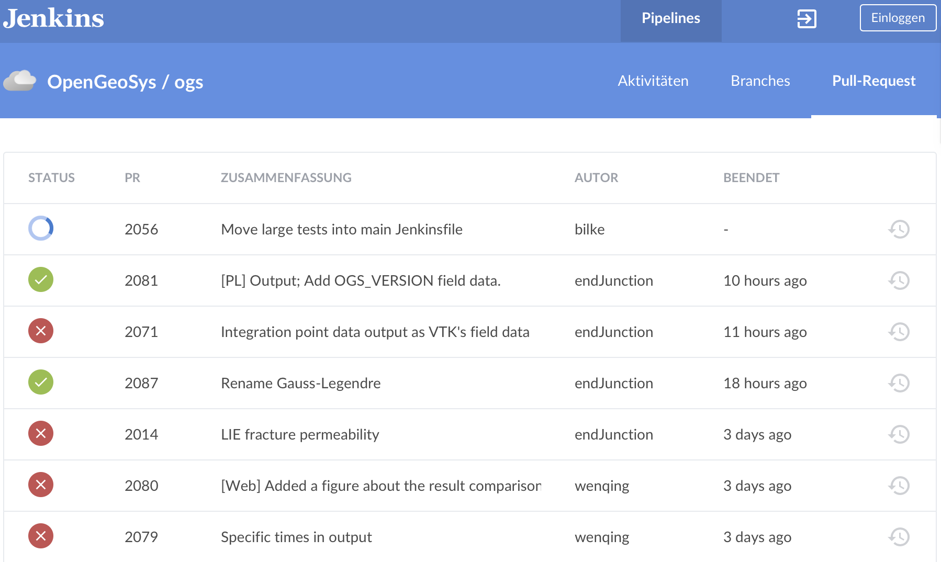Click '10 hours ago' finished time
The height and width of the screenshot is (562, 941).
tap(765, 281)
